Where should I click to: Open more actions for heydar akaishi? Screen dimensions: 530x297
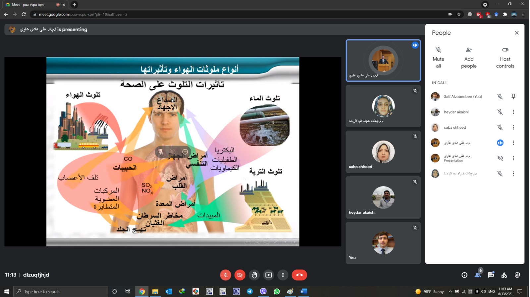(x=513, y=112)
